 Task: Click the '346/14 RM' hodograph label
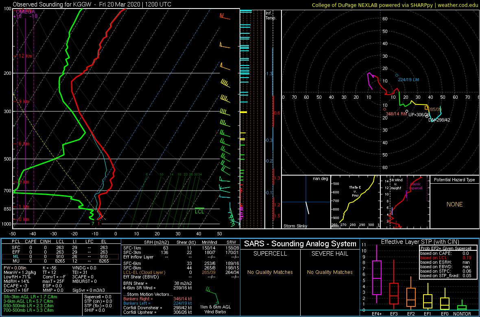(x=397, y=114)
